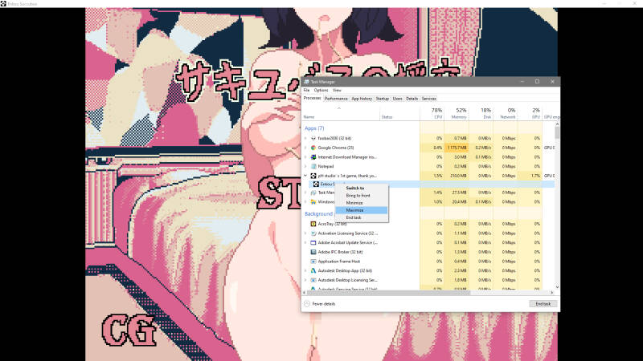Click the Internet Download Manager process icon

pyautogui.click(x=313, y=157)
